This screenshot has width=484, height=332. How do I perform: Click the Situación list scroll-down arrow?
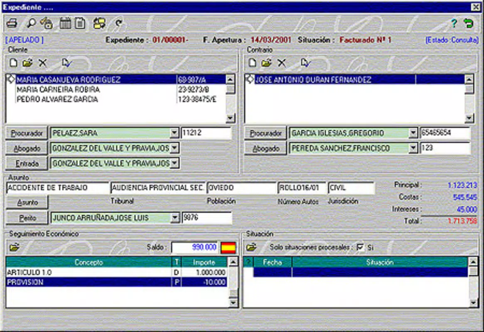[x=473, y=303]
